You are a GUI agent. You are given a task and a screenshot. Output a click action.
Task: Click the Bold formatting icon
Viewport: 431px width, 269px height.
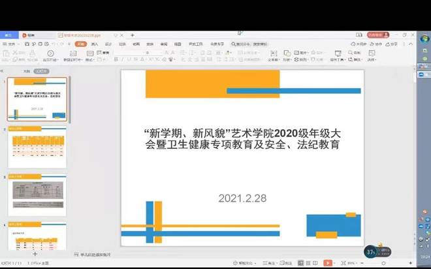click(x=116, y=59)
